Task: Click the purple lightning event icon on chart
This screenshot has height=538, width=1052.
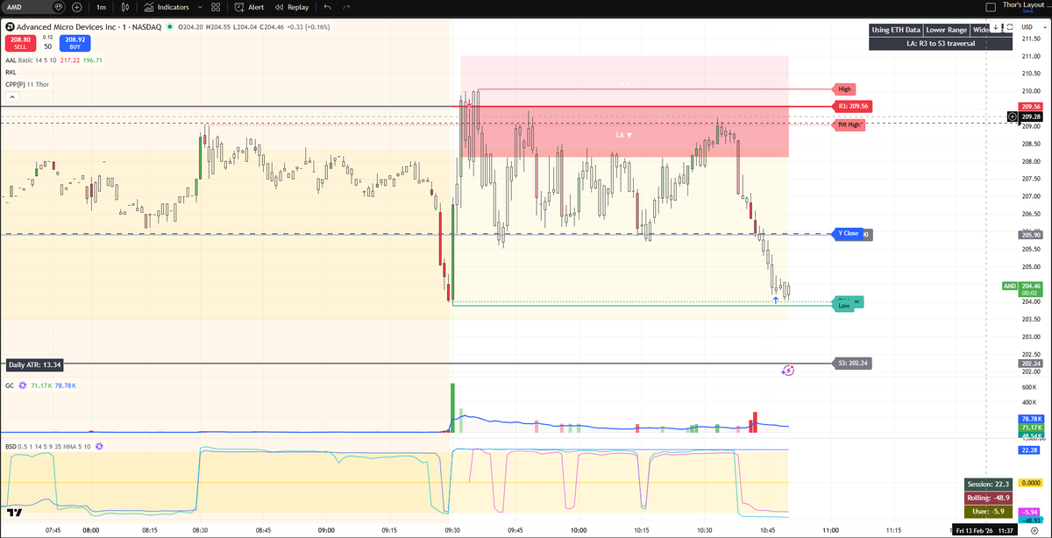Action: tap(787, 371)
